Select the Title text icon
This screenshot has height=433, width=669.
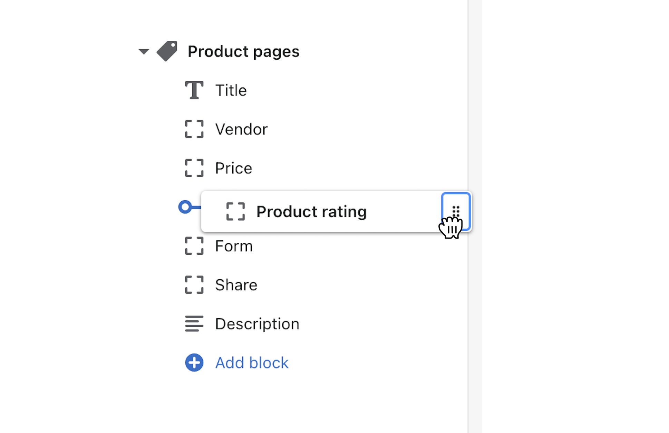click(194, 90)
